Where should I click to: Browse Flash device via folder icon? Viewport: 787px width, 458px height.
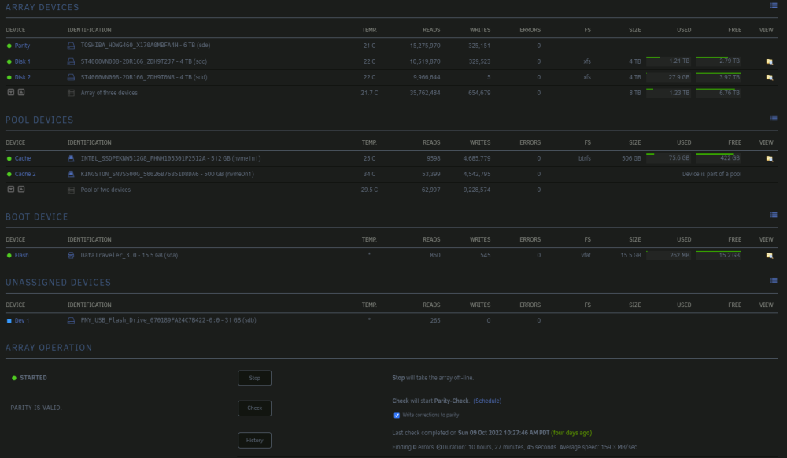click(x=770, y=255)
